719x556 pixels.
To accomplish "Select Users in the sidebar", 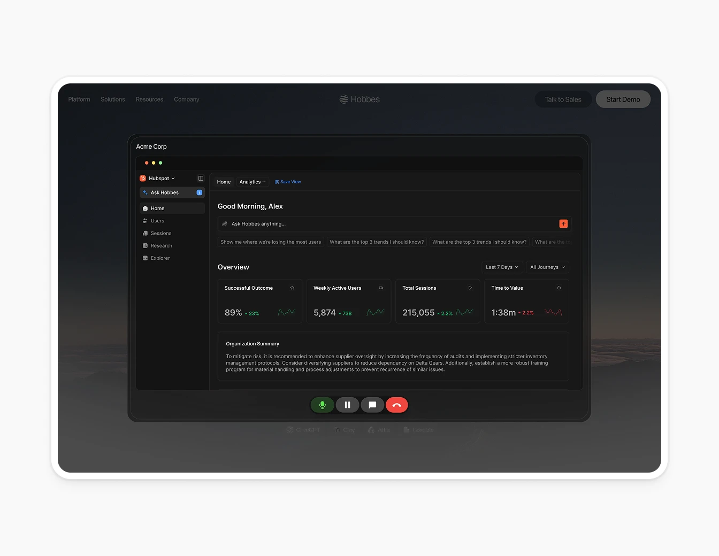I will 155,220.
